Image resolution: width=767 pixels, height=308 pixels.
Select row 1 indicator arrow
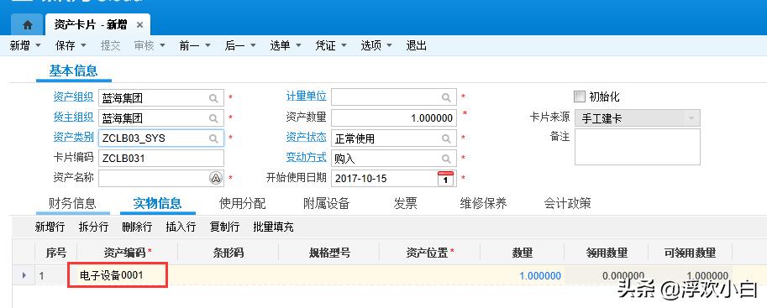[24, 276]
